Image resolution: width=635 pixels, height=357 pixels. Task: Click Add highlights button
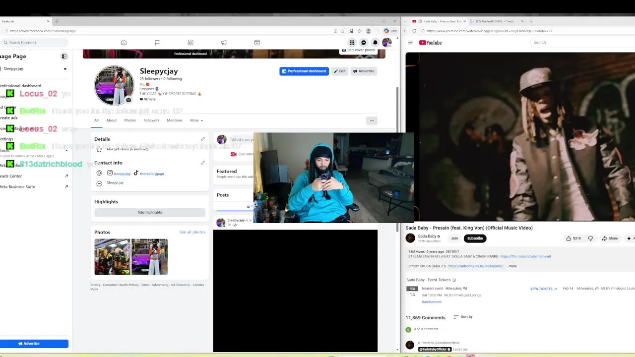click(x=150, y=212)
